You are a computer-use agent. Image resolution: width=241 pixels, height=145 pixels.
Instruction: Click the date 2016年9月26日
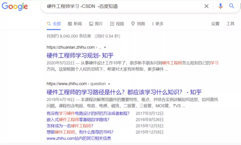click(149, 120)
